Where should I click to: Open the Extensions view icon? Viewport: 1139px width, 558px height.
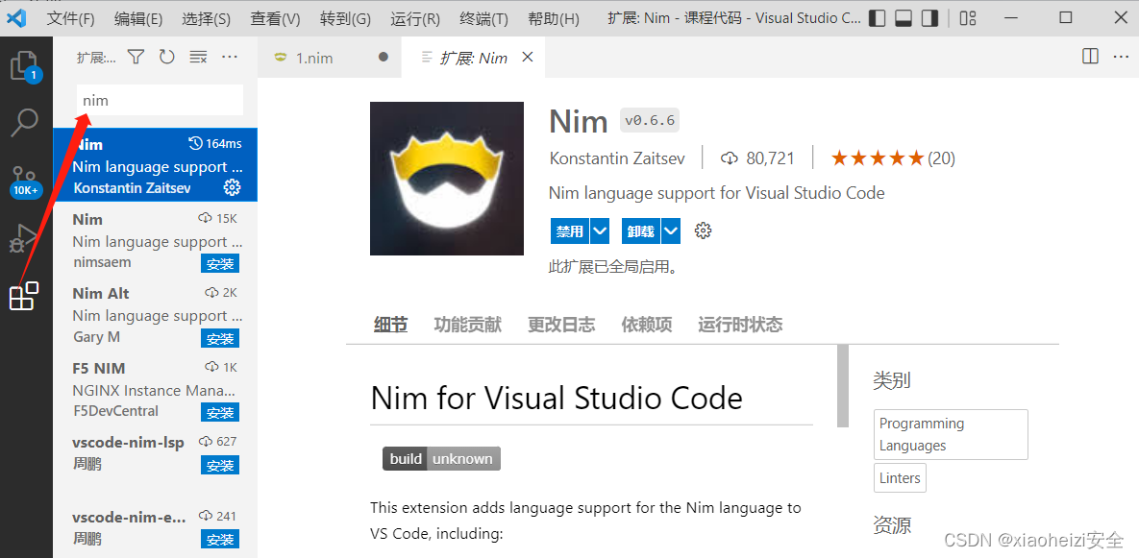[x=23, y=296]
